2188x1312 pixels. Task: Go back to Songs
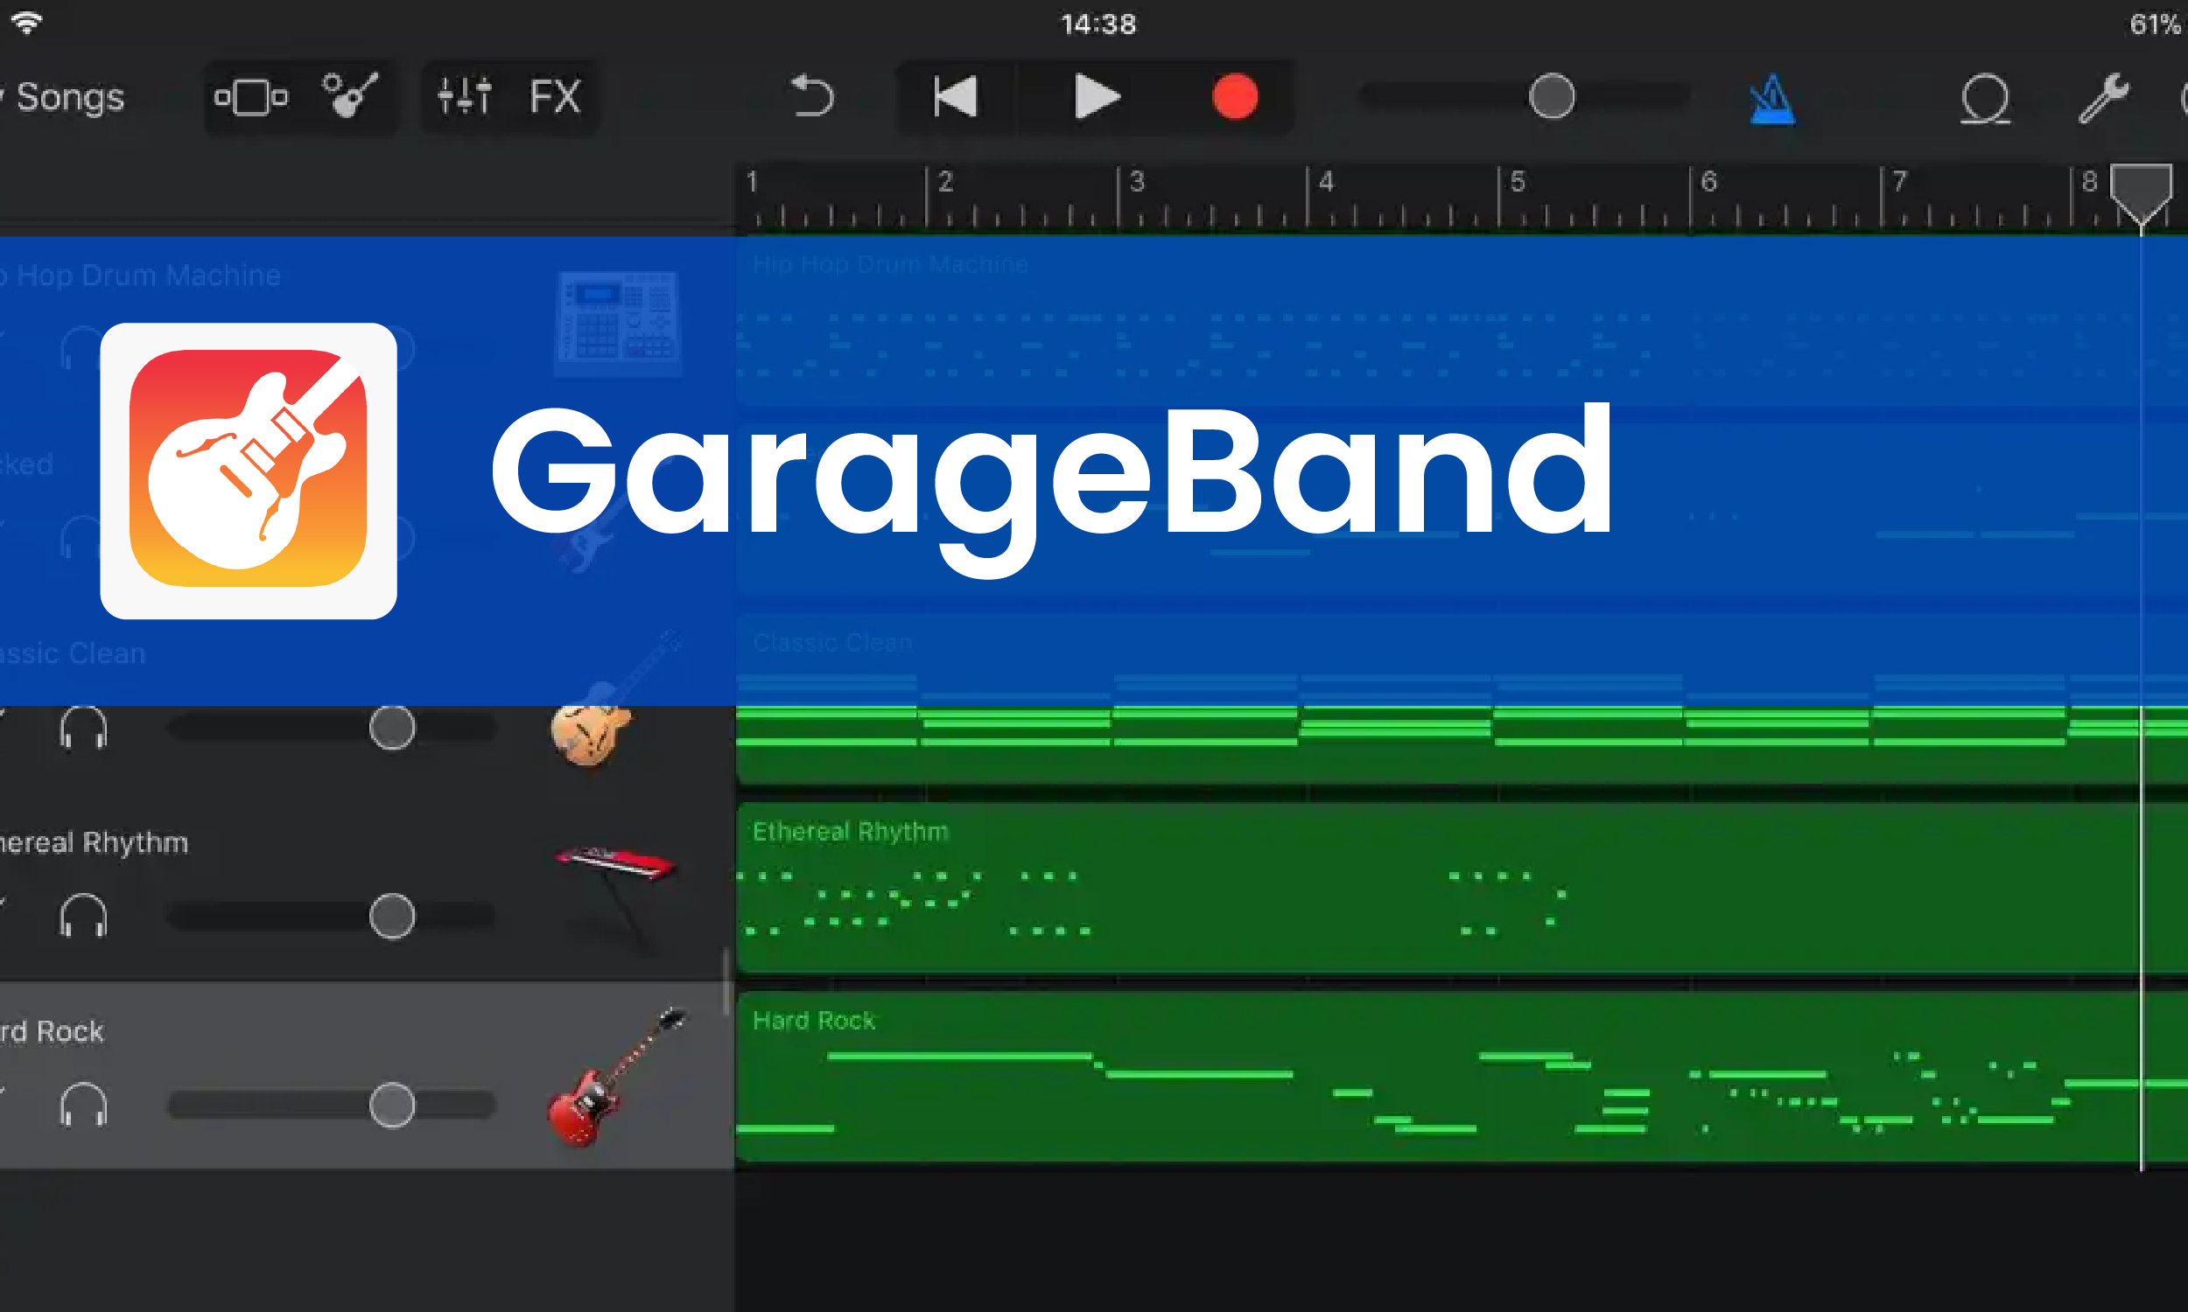(69, 97)
